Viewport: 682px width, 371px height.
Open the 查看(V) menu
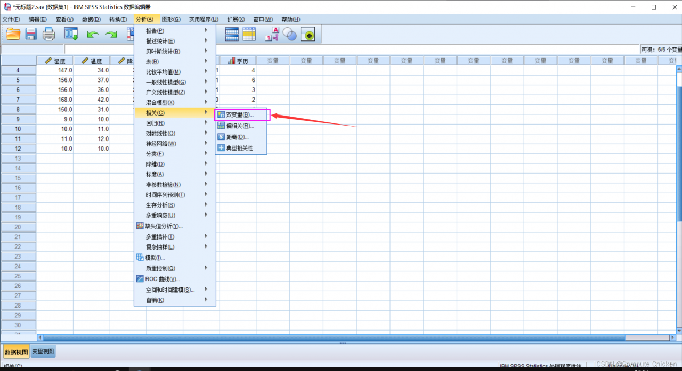64,19
